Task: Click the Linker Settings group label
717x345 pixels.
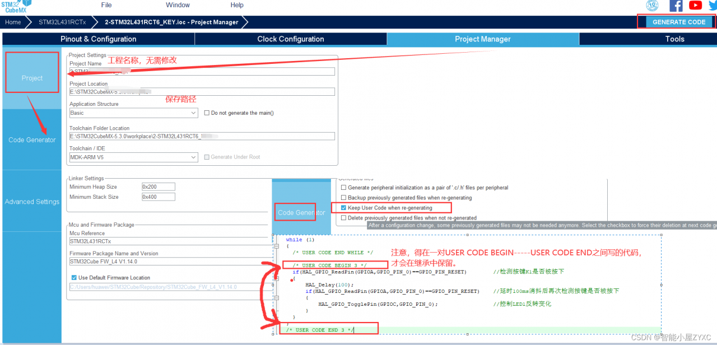Action: pos(86,179)
